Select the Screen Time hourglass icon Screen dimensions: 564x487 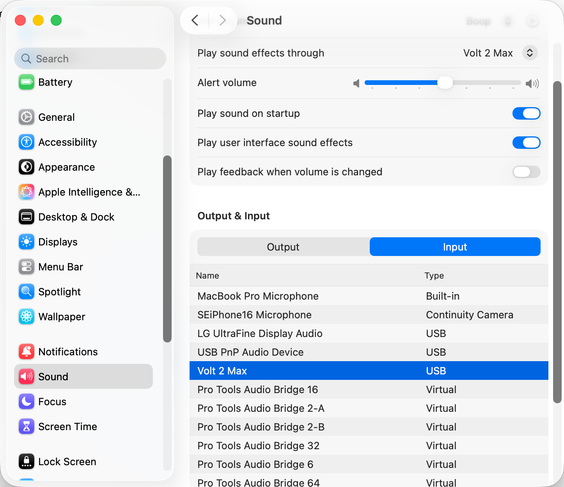pyautogui.click(x=27, y=427)
